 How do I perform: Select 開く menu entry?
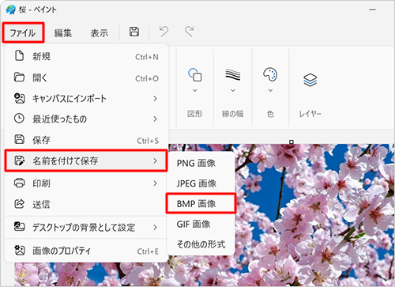click(x=87, y=77)
